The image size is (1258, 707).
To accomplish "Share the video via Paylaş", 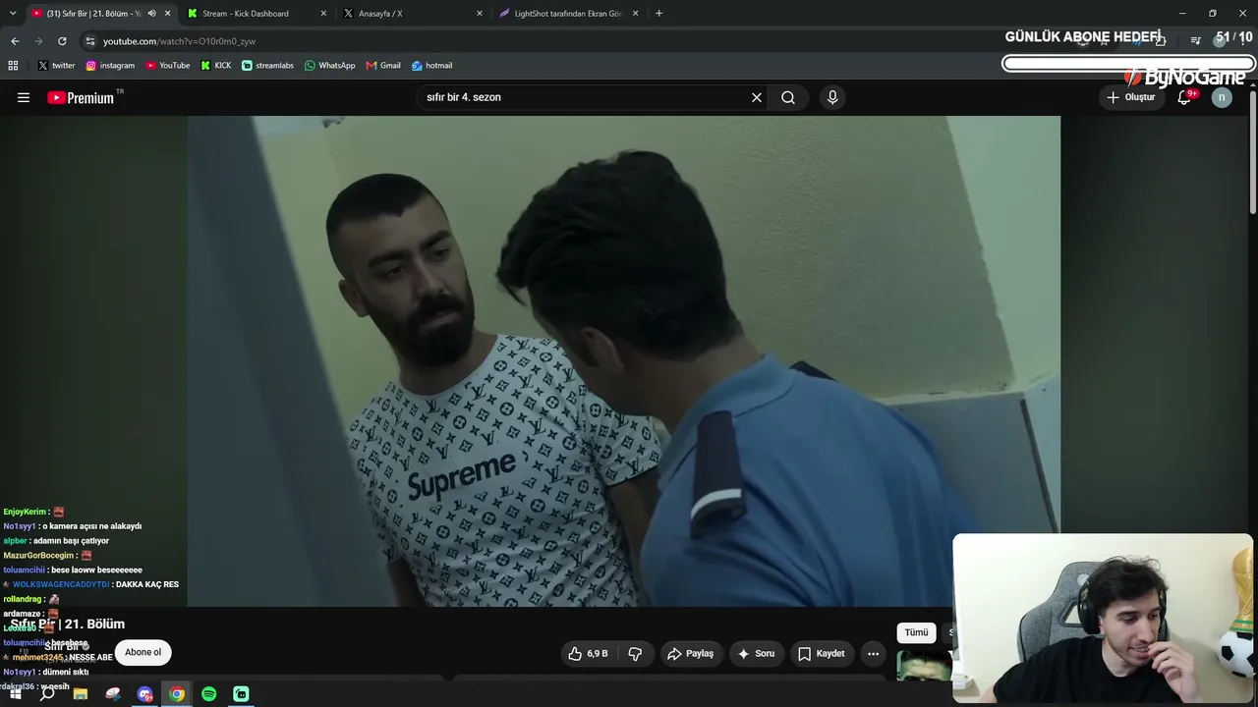I will [x=690, y=653].
